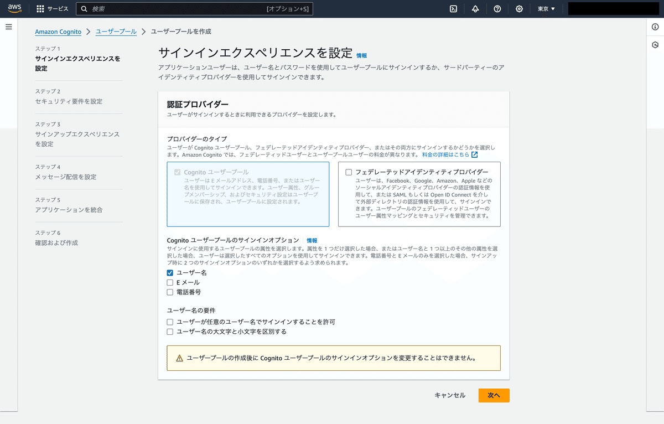664x424 pixels.
Task: Click the ユーザープールを作成 breadcrumb text
Action: tap(181, 32)
